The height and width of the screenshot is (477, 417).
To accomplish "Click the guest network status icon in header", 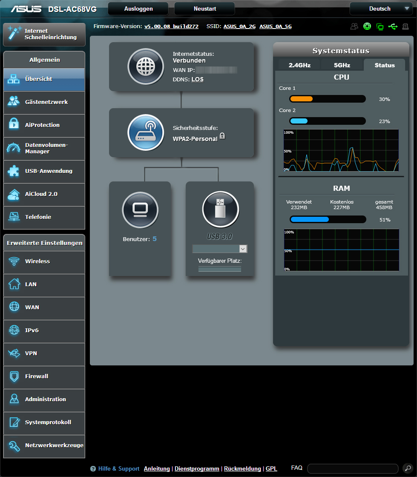I will [x=354, y=26].
